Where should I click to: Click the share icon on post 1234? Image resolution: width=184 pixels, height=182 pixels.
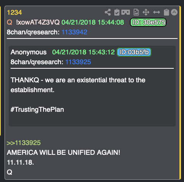pyautogui.click(x=108, y=12)
